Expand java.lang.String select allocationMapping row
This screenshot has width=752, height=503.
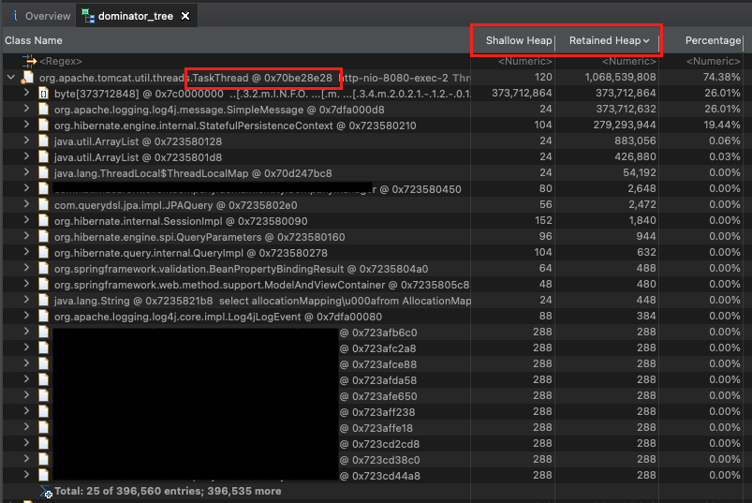27,300
